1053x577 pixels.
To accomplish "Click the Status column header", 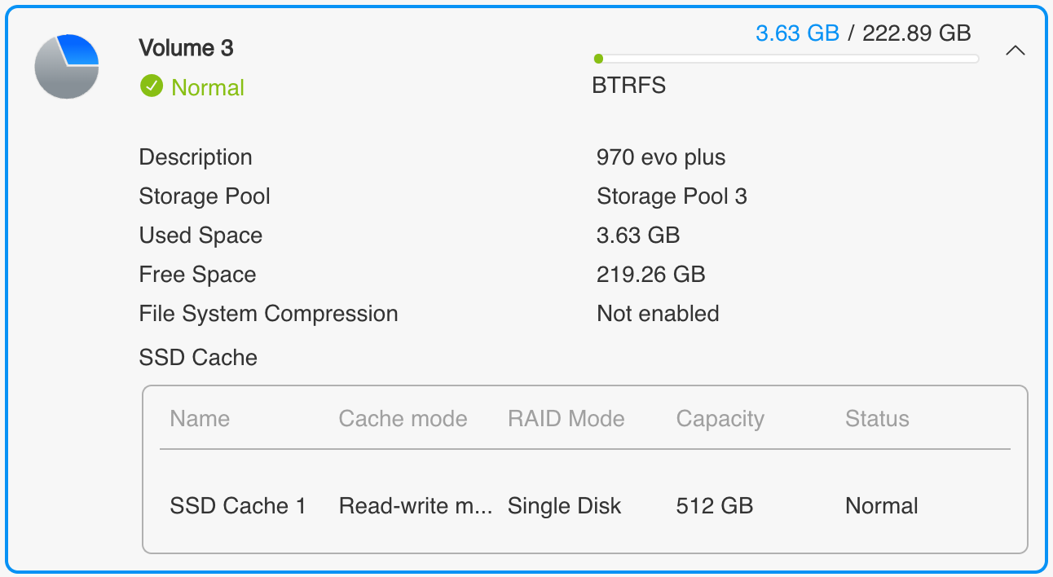I will (x=877, y=419).
